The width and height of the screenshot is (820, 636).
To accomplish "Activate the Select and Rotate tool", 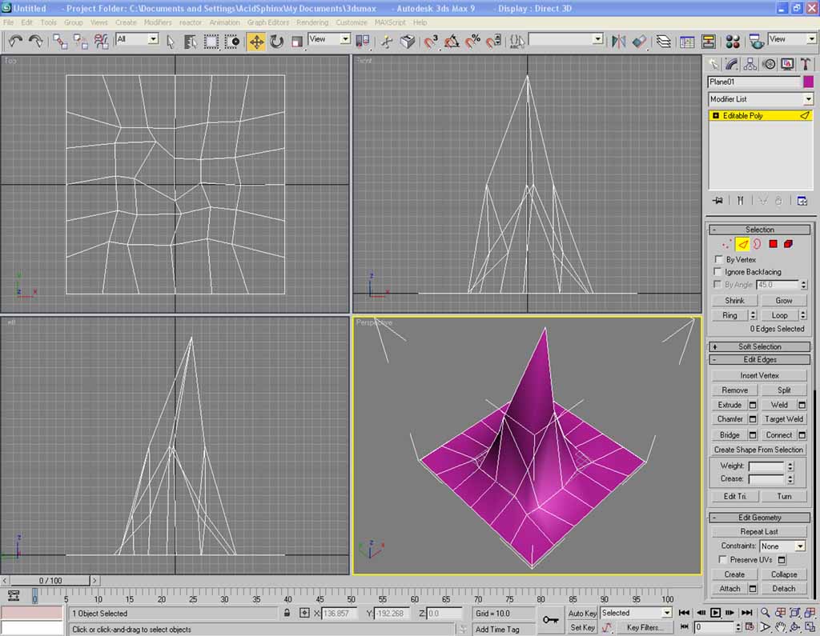I will point(276,41).
